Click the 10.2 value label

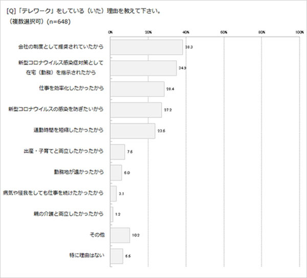pyautogui.click(x=135, y=235)
